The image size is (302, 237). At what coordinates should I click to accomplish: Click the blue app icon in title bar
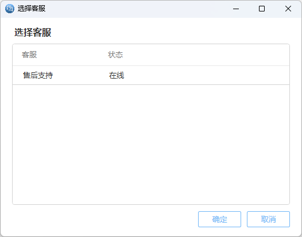[10, 9]
